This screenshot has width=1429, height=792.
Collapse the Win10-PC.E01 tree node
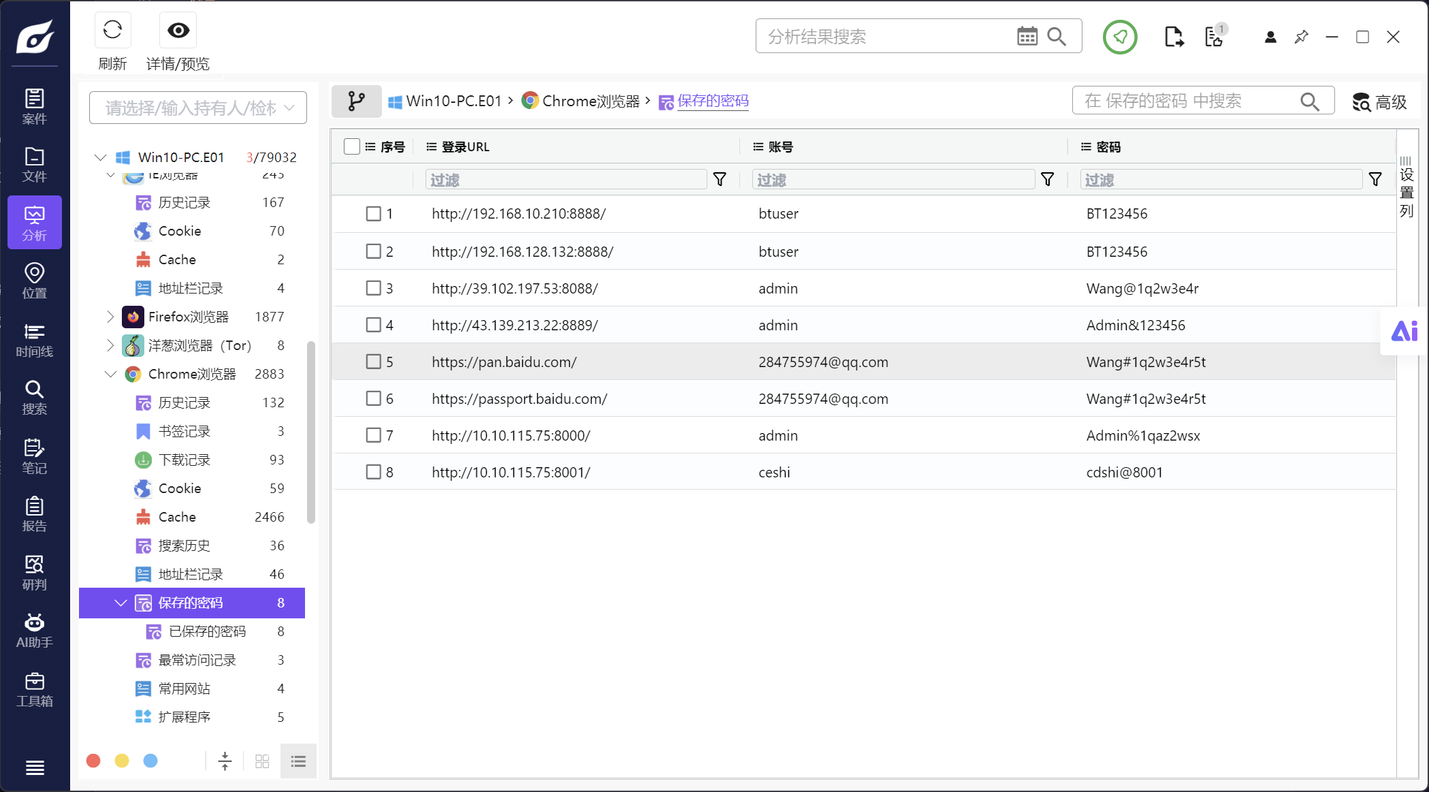tap(100, 157)
